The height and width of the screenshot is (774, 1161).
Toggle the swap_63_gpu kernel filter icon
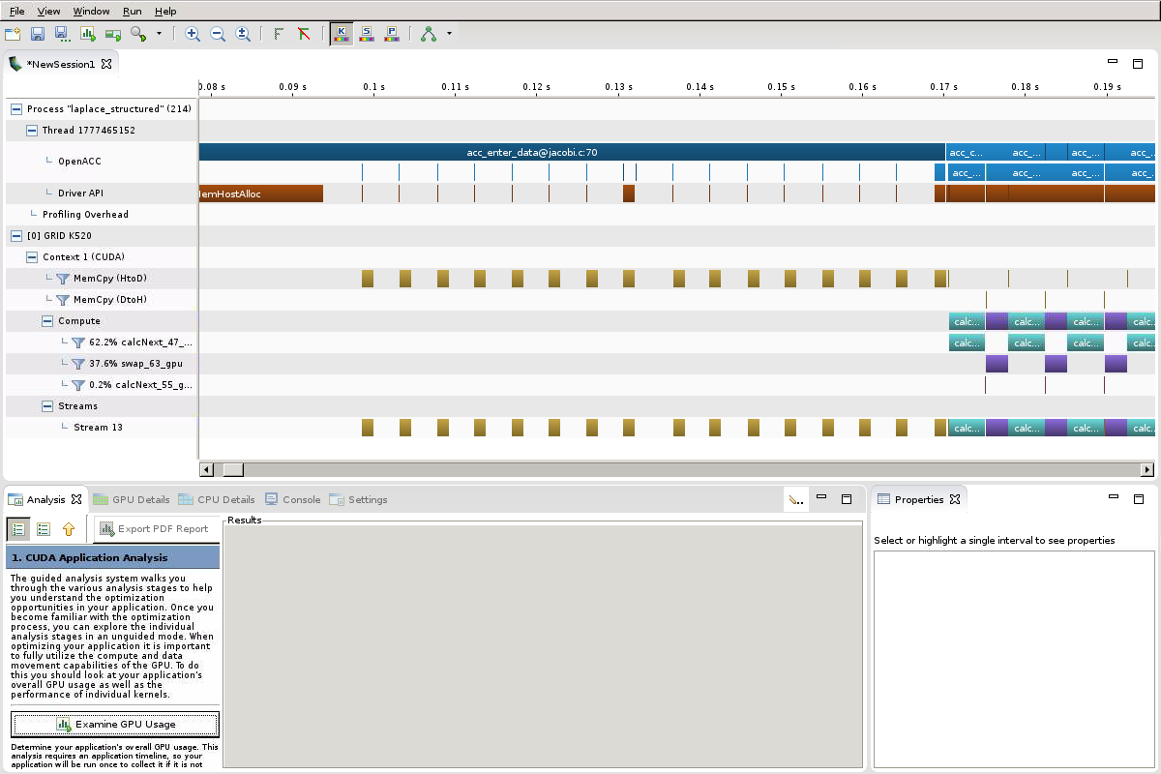(x=78, y=364)
